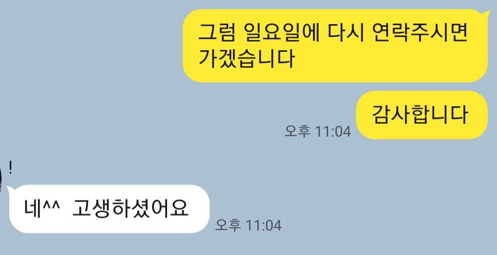Select the yellow bubble saying 감사합니다

(x=421, y=115)
